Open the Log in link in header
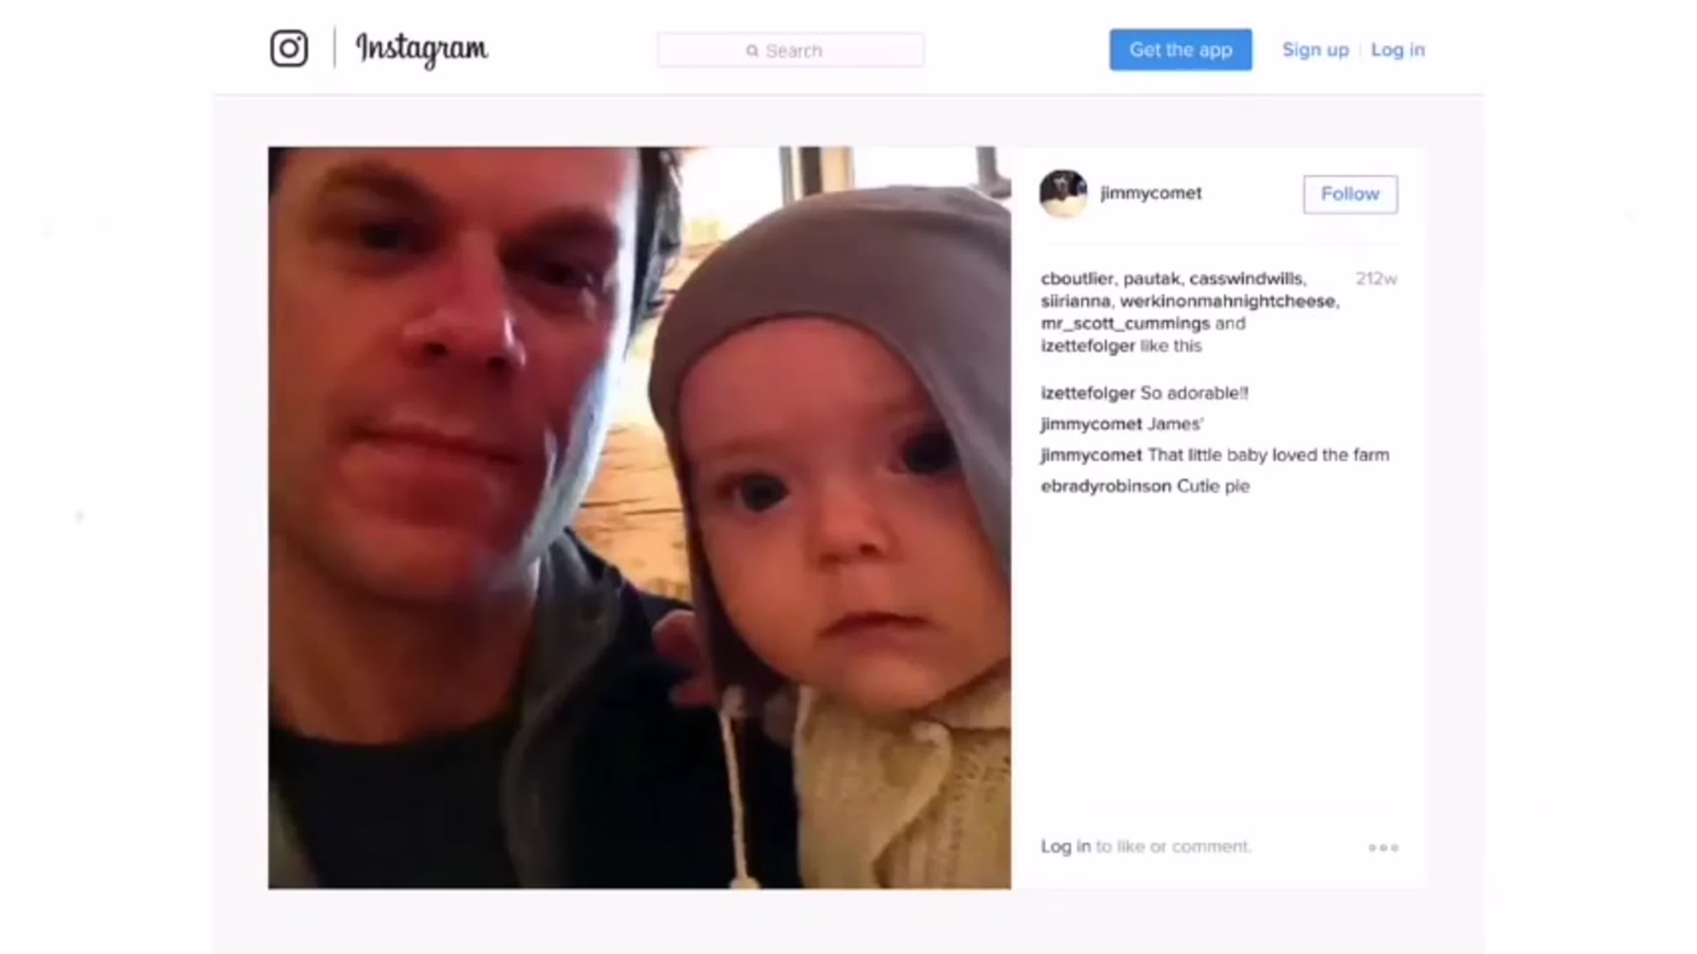The width and height of the screenshot is (1697, 954). pyautogui.click(x=1398, y=49)
